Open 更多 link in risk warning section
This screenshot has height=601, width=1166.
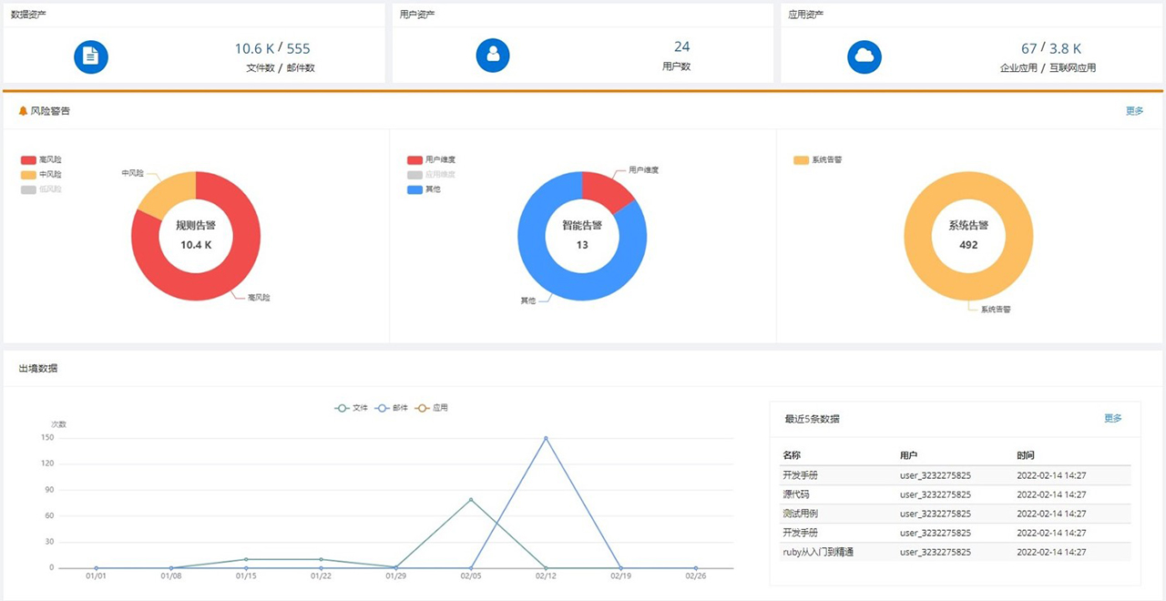tap(1134, 111)
